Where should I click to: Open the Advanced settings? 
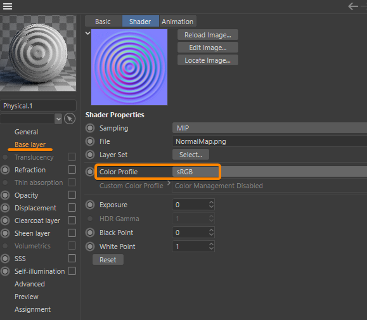coord(30,284)
